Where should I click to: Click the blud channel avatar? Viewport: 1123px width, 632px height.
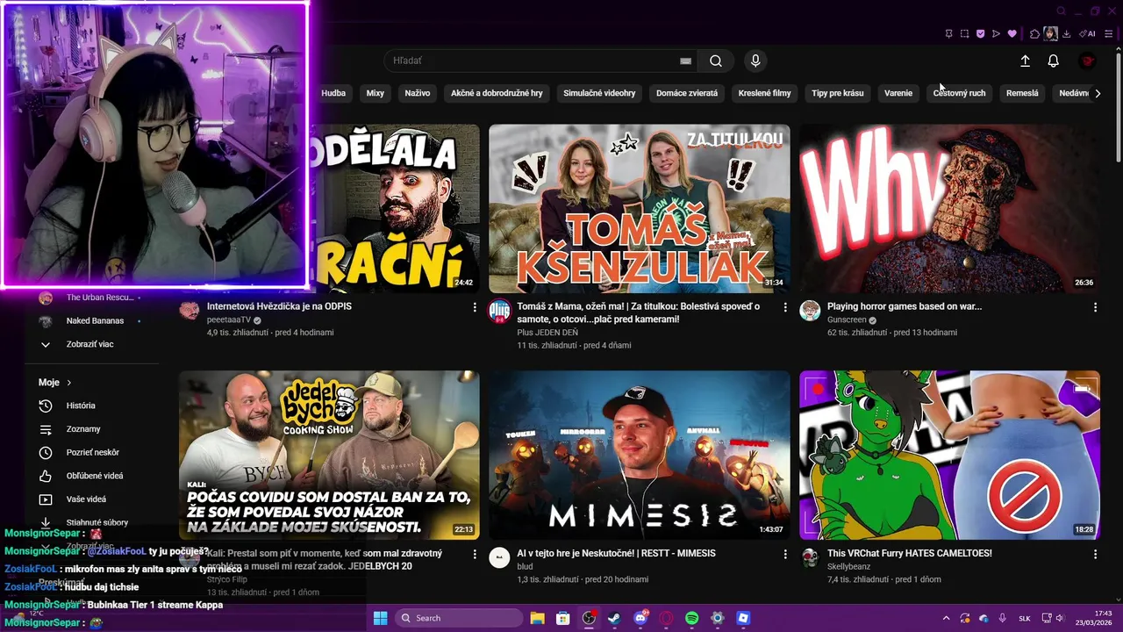[499, 557]
